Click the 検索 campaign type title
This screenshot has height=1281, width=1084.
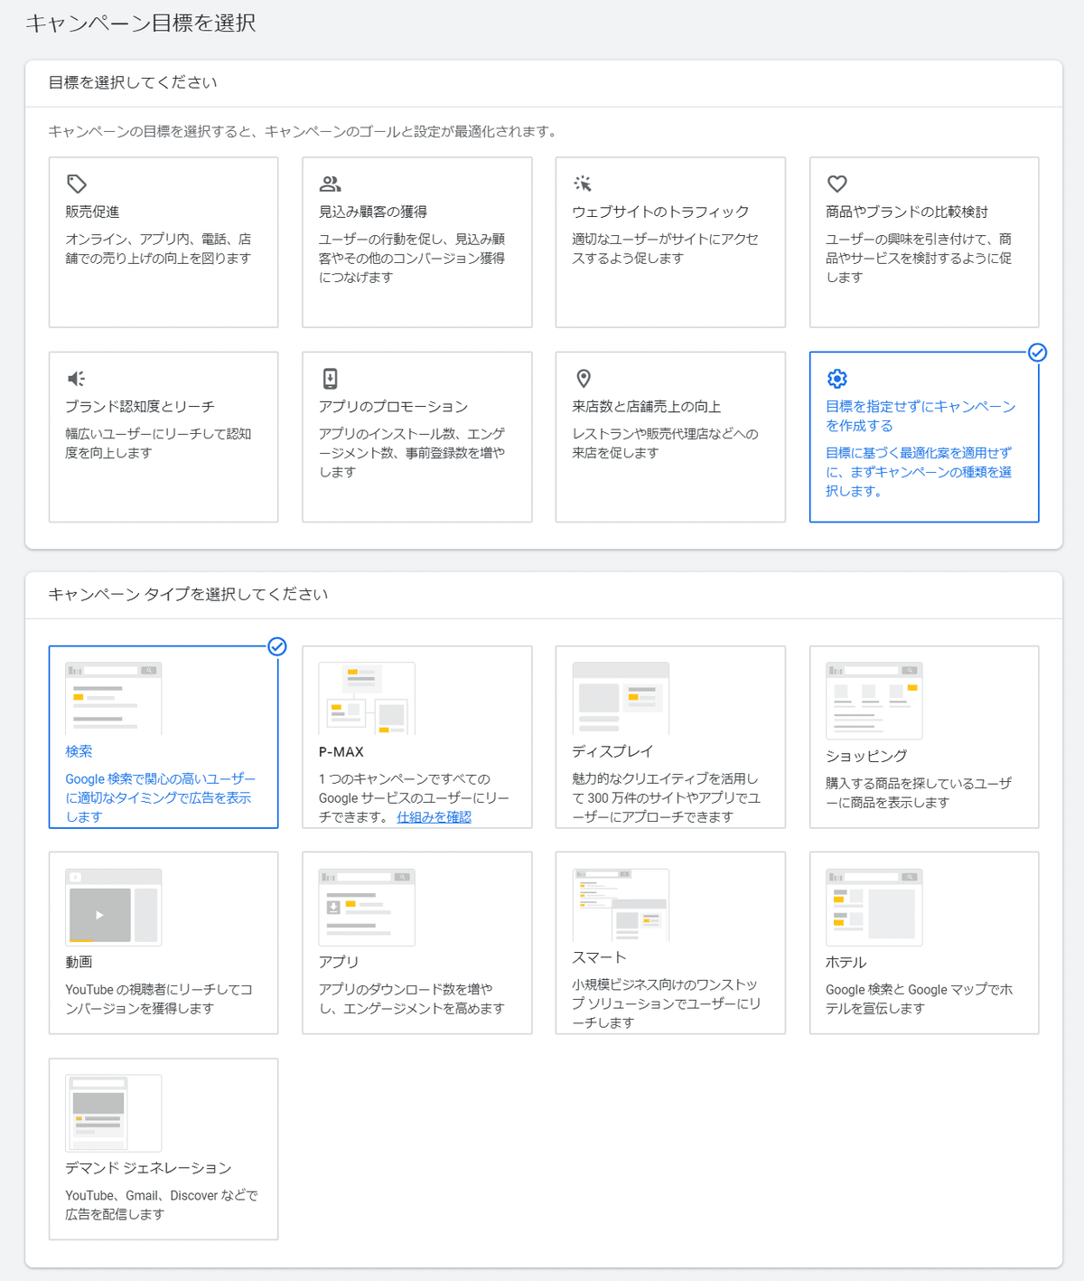coord(79,751)
